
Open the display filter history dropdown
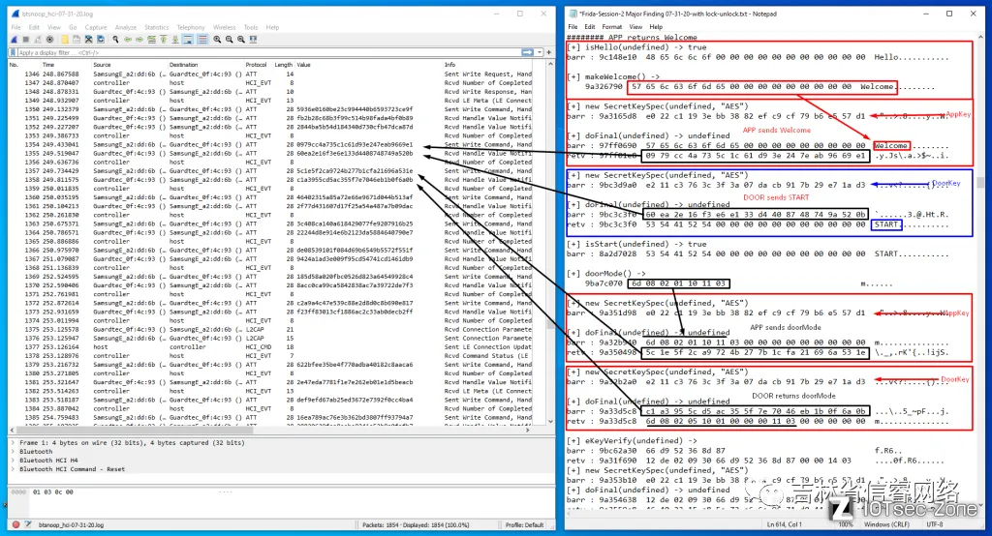(x=538, y=52)
